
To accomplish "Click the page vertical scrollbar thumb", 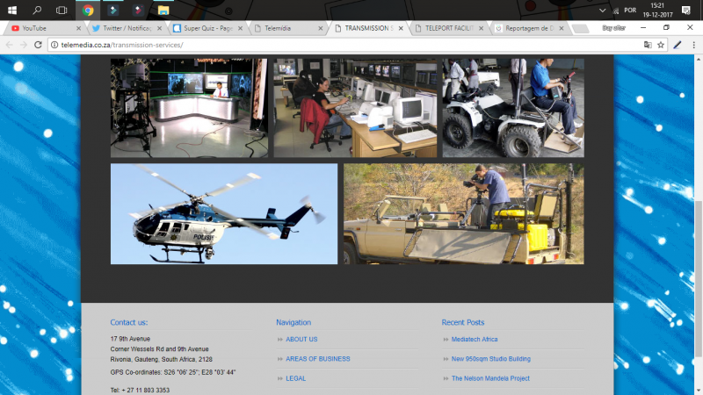I will click(x=699, y=279).
